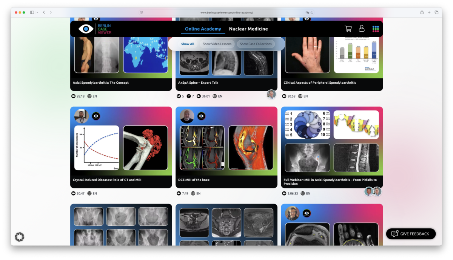The width and height of the screenshot is (453, 260).
Task: Click video camera icon beside 20:47 duration
Action: click(x=73, y=193)
